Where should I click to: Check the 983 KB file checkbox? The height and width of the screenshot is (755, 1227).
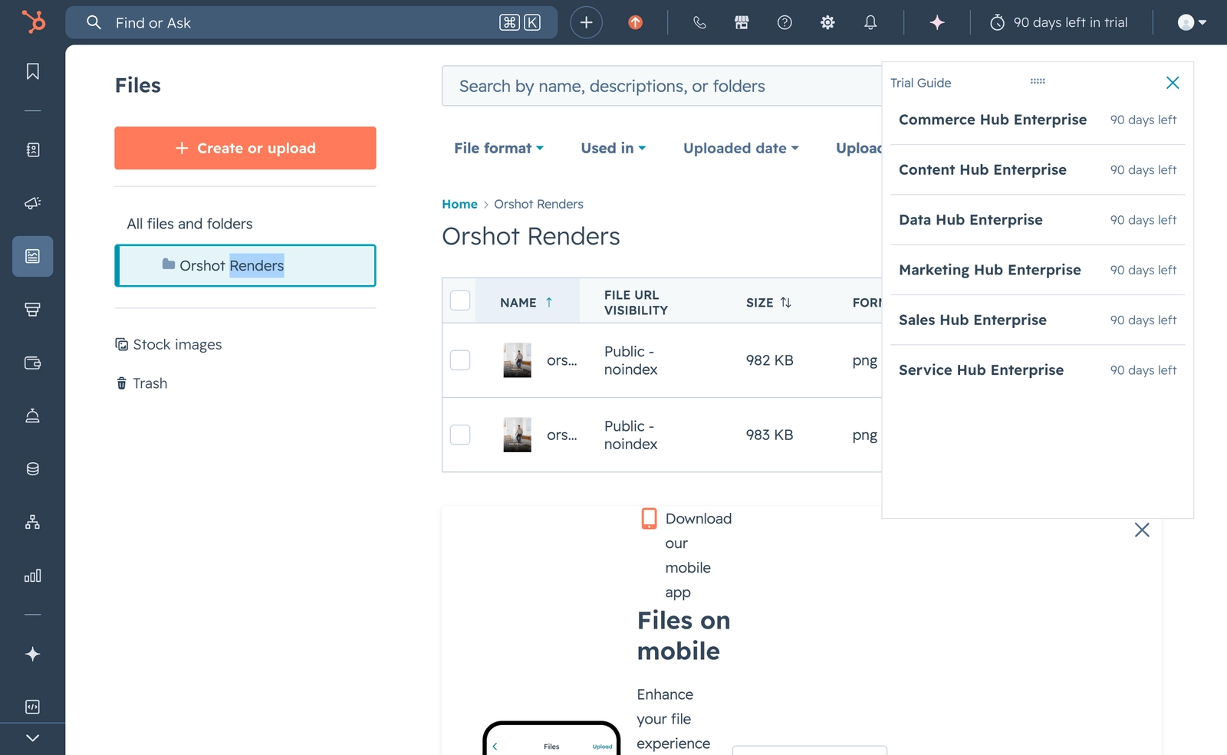(460, 435)
